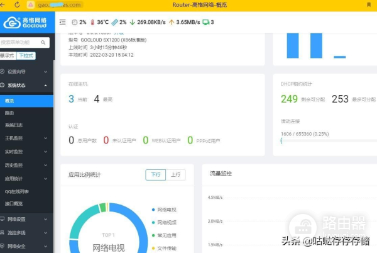377x253 pixels.
Task: Click the sidebar vertical scrollbar
Action: pyautogui.click(x=54, y=157)
